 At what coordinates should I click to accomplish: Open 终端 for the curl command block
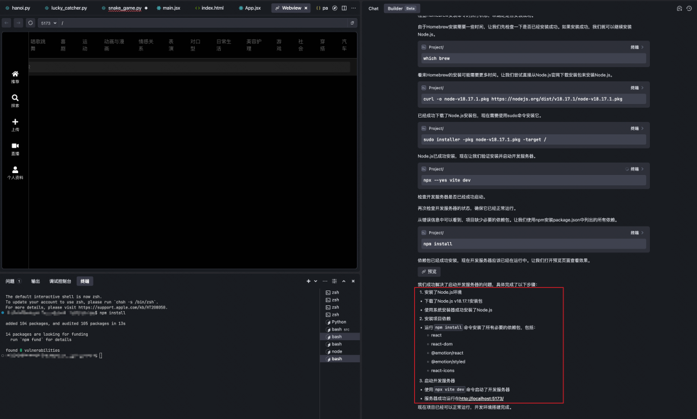coord(637,88)
